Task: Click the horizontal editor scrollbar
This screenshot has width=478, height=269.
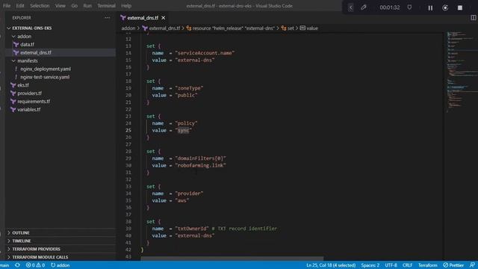Action: click(232, 259)
